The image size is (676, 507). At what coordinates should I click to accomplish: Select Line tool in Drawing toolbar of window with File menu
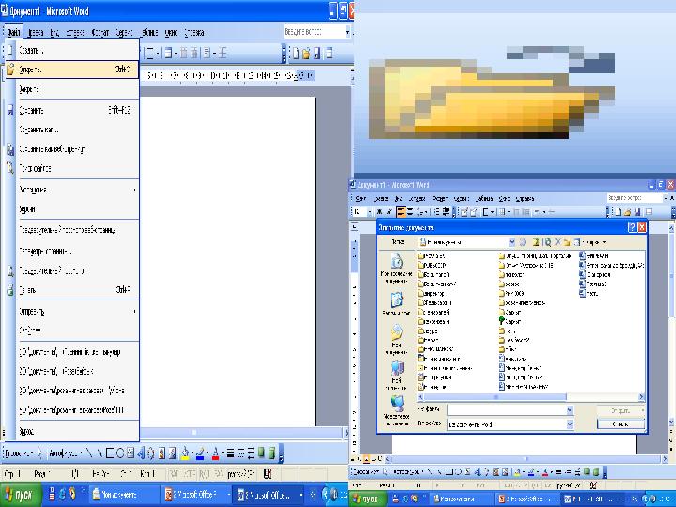89,453
